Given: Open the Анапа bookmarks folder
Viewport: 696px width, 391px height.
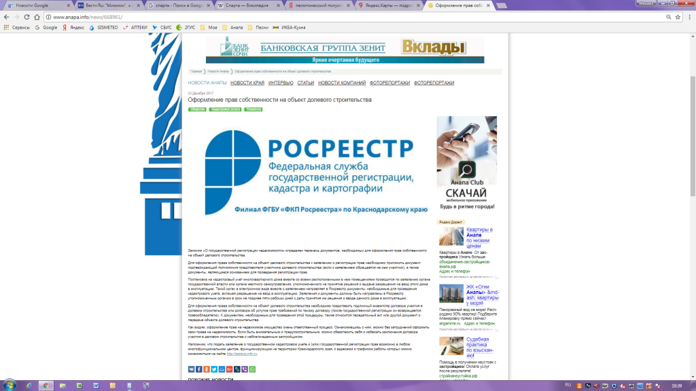Looking at the screenshot, I should pos(232,27).
